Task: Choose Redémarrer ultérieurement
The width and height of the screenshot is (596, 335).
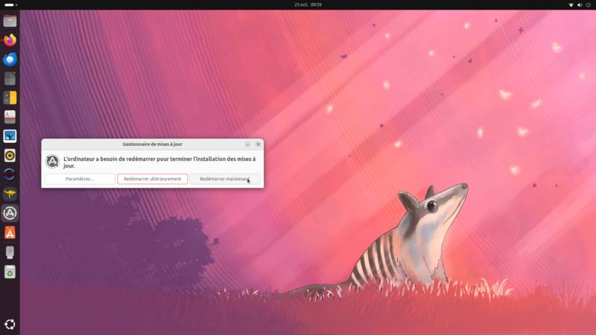Action: pyautogui.click(x=153, y=179)
